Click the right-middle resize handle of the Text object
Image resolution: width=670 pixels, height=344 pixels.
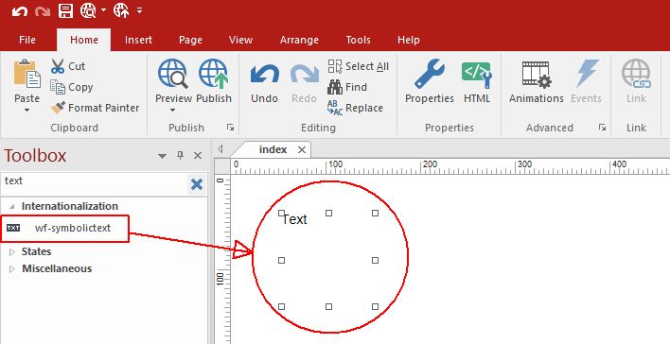click(x=375, y=260)
